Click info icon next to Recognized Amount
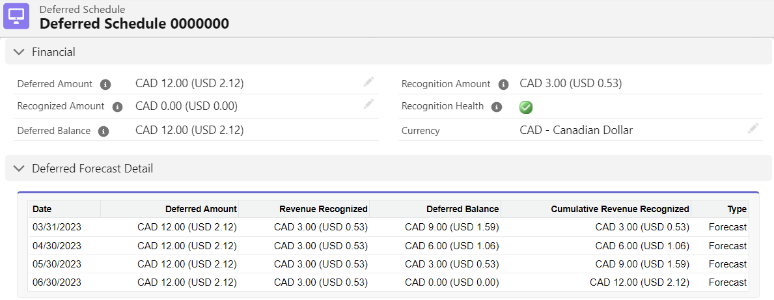Screen dimensions: 774x300 point(117,107)
